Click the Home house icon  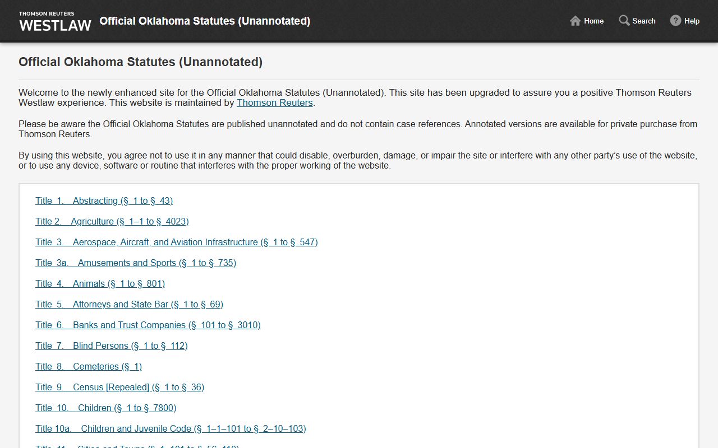pyautogui.click(x=575, y=21)
